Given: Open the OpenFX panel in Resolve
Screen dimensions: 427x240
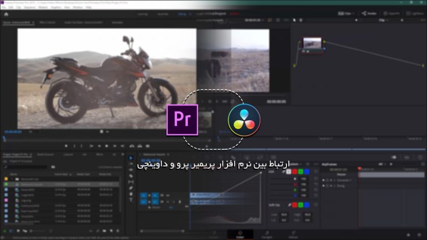Looking at the screenshot, I should pos(391,13).
